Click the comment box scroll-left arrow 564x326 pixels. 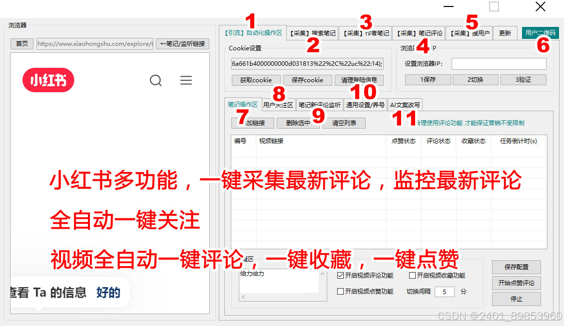[x=243, y=297]
